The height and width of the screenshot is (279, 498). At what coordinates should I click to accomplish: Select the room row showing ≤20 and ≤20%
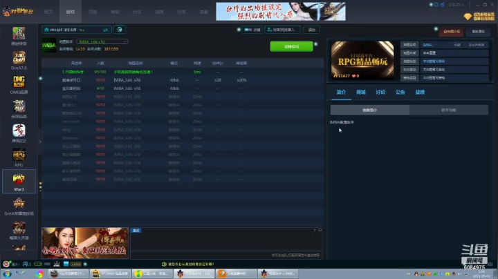[x=183, y=80]
